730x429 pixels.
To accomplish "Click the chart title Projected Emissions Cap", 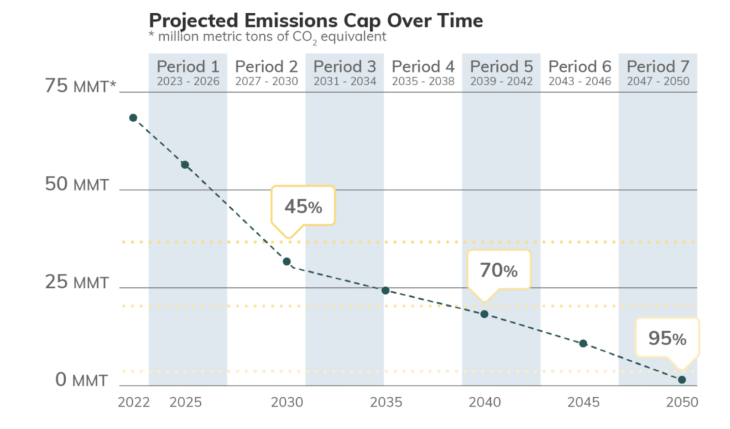I will tap(316, 21).
